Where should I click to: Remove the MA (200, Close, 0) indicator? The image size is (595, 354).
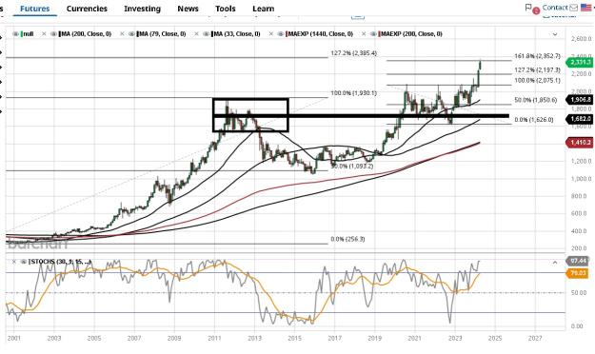(x=122, y=34)
